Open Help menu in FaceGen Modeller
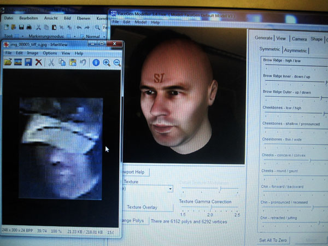 coord(155,22)
